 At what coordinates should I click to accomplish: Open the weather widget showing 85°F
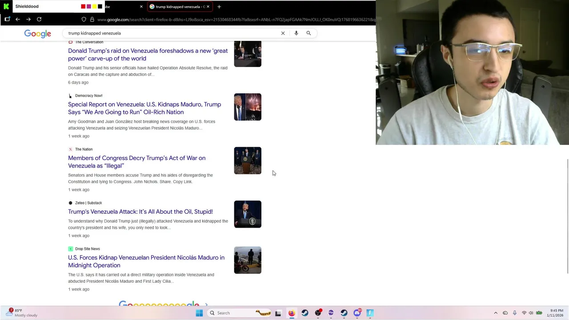pos(22,313)
